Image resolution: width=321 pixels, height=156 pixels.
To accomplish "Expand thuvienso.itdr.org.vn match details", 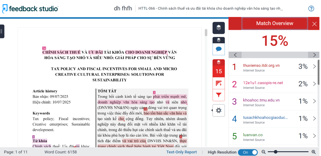I will point(314,67).
